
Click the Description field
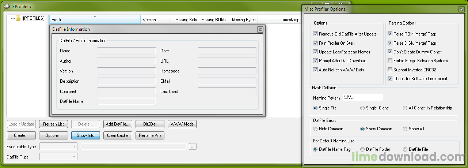tap(126, 81)
